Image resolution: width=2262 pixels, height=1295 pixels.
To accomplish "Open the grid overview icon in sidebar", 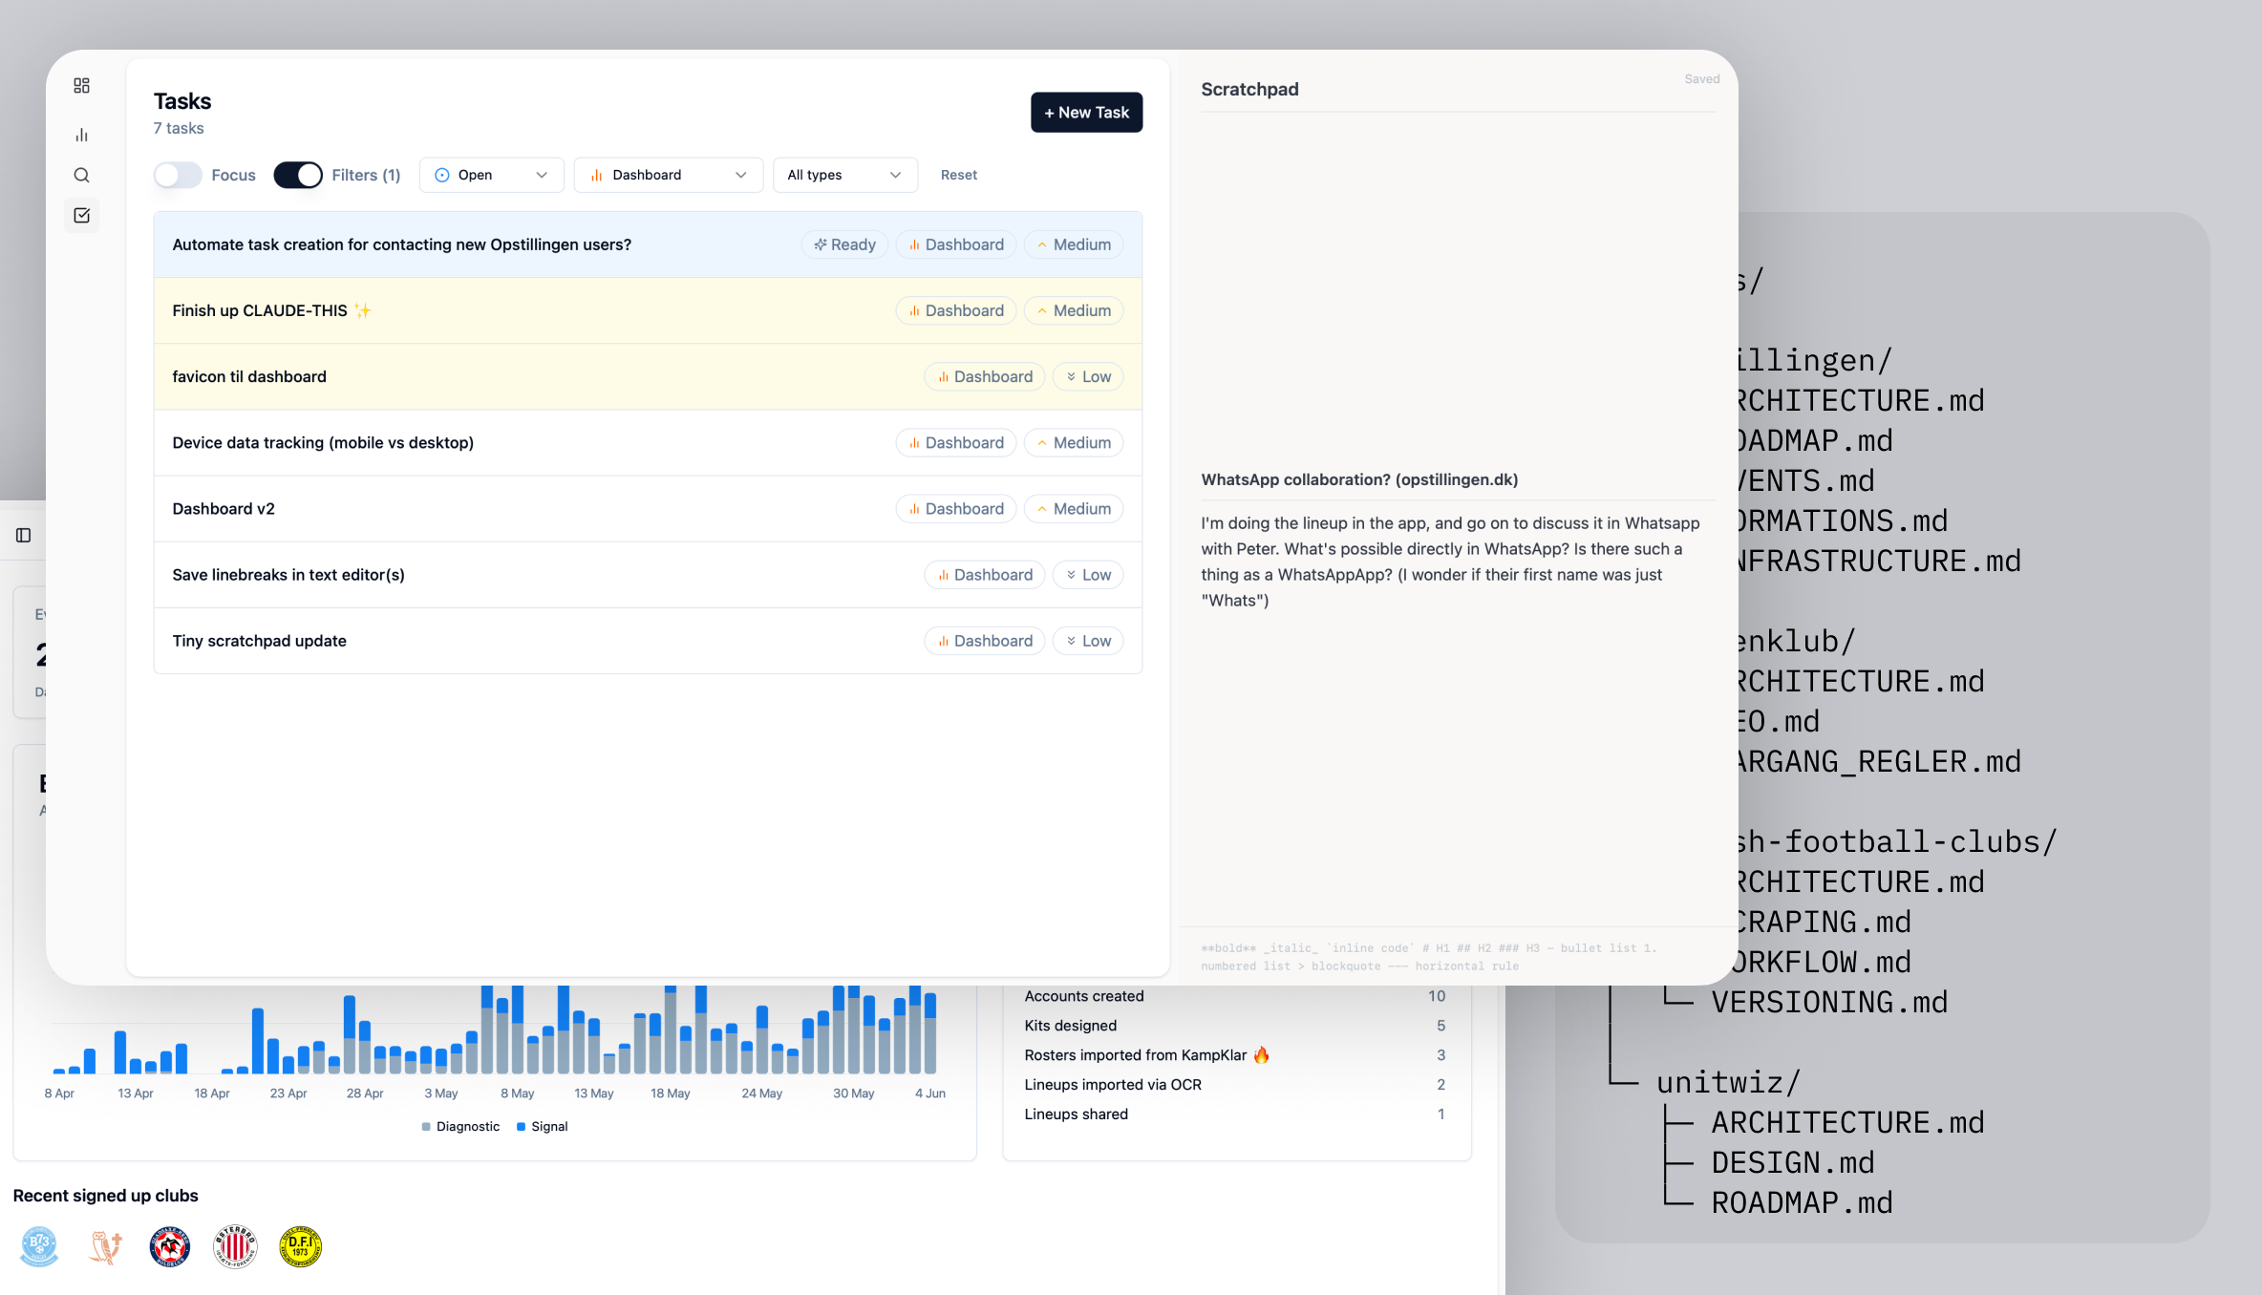I will (81, 86).
